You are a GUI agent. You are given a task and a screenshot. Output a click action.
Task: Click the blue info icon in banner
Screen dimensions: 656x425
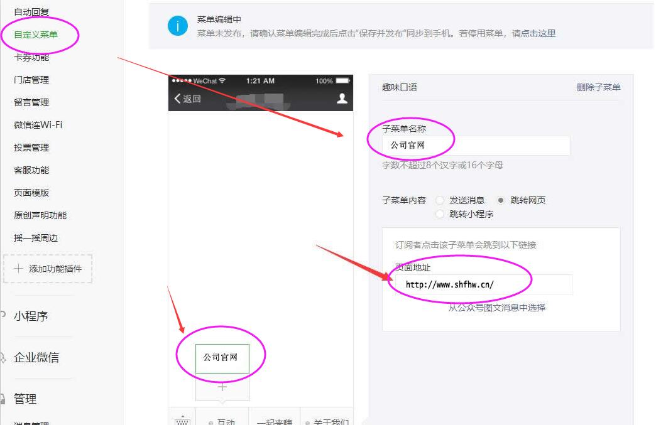[178, 26]
